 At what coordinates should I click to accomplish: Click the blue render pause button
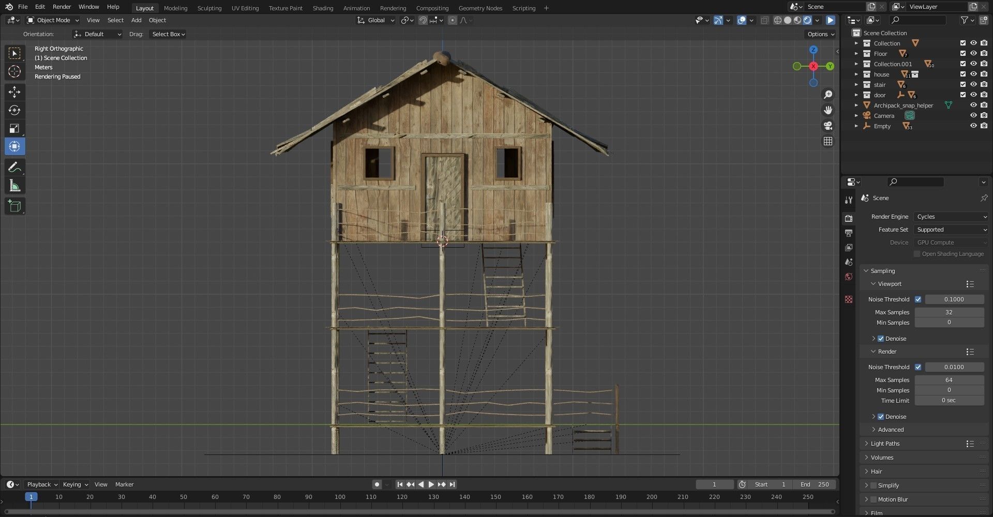(x=830, y=20)
